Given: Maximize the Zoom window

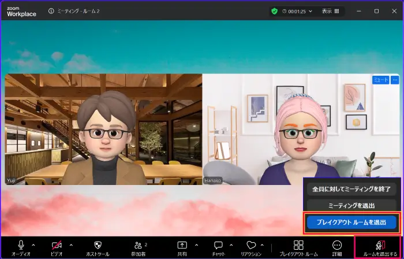Looking at the screenshot, I should tap(376, 11).
